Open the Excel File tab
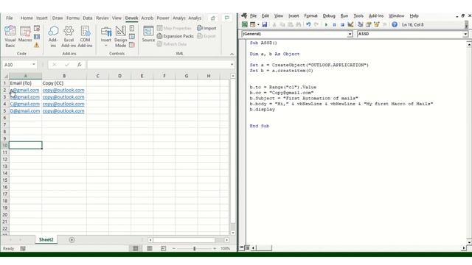The image size is (472, 265). point(10,18)
